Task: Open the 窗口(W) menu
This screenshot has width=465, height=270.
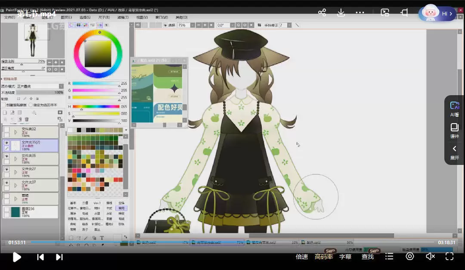Action: 161,18
